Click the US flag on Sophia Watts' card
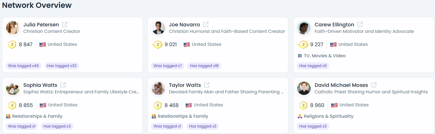The width and height of the screenshot is (435, 134). click(x=43, y=105)
